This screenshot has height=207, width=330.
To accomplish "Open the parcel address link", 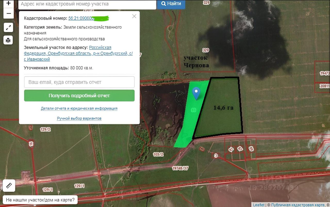I will pyautogui.click(x=78, y=53).
